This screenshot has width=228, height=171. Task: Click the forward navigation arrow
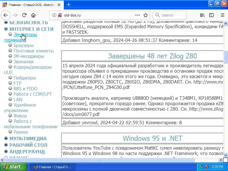pos(15,15)
